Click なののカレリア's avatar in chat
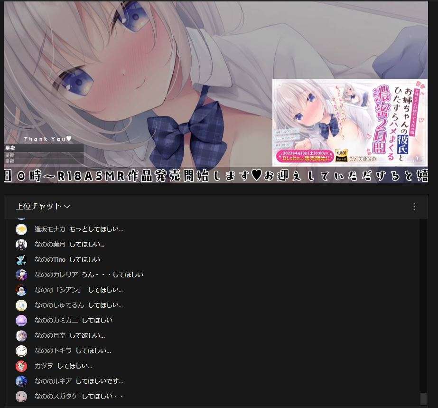 (21, 275)
